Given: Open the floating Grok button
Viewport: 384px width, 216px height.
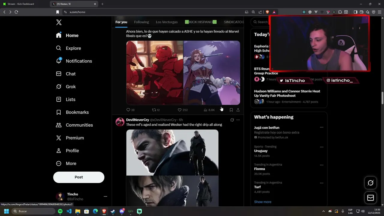Looking at the screenshot, I should (x=370, y=183).
